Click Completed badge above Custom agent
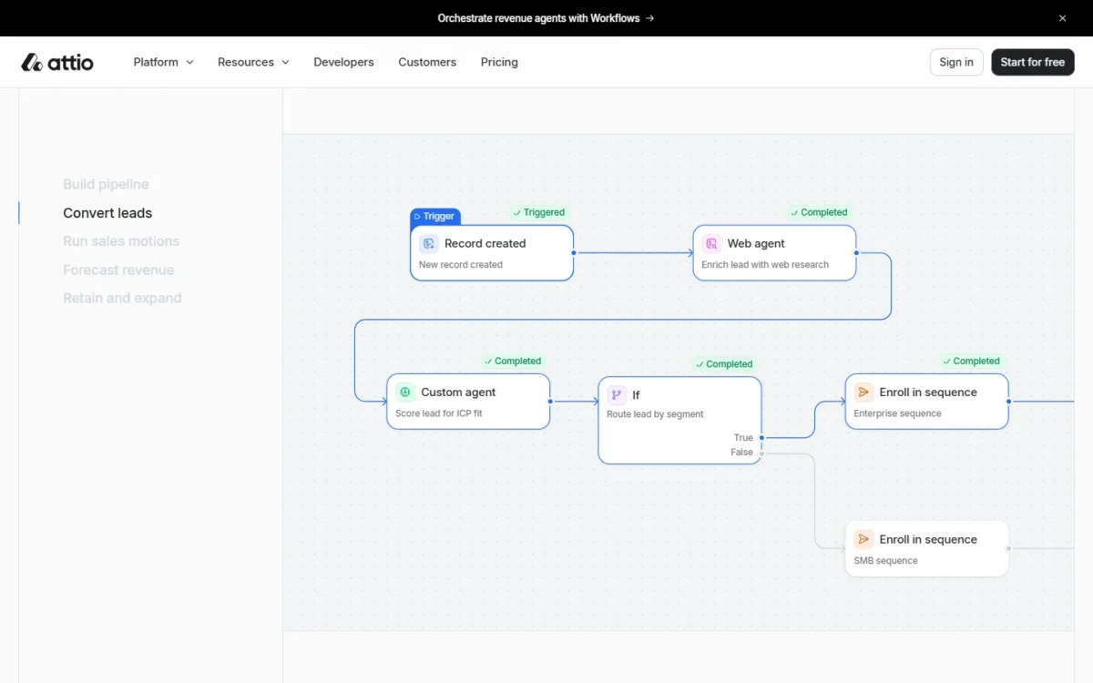 pos(513,362)
